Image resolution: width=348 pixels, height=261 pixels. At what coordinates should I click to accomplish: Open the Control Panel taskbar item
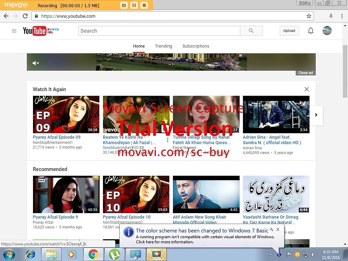coord(135,254)
